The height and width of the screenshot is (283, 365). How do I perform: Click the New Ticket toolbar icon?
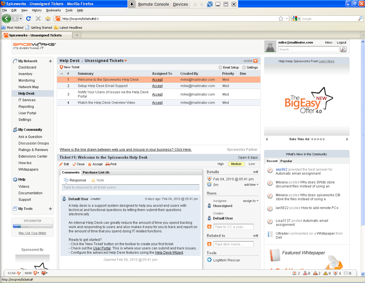point(61,67)
